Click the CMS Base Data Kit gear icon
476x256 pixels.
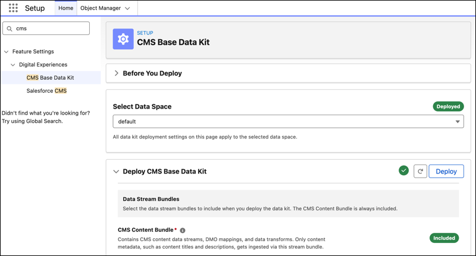123,39
